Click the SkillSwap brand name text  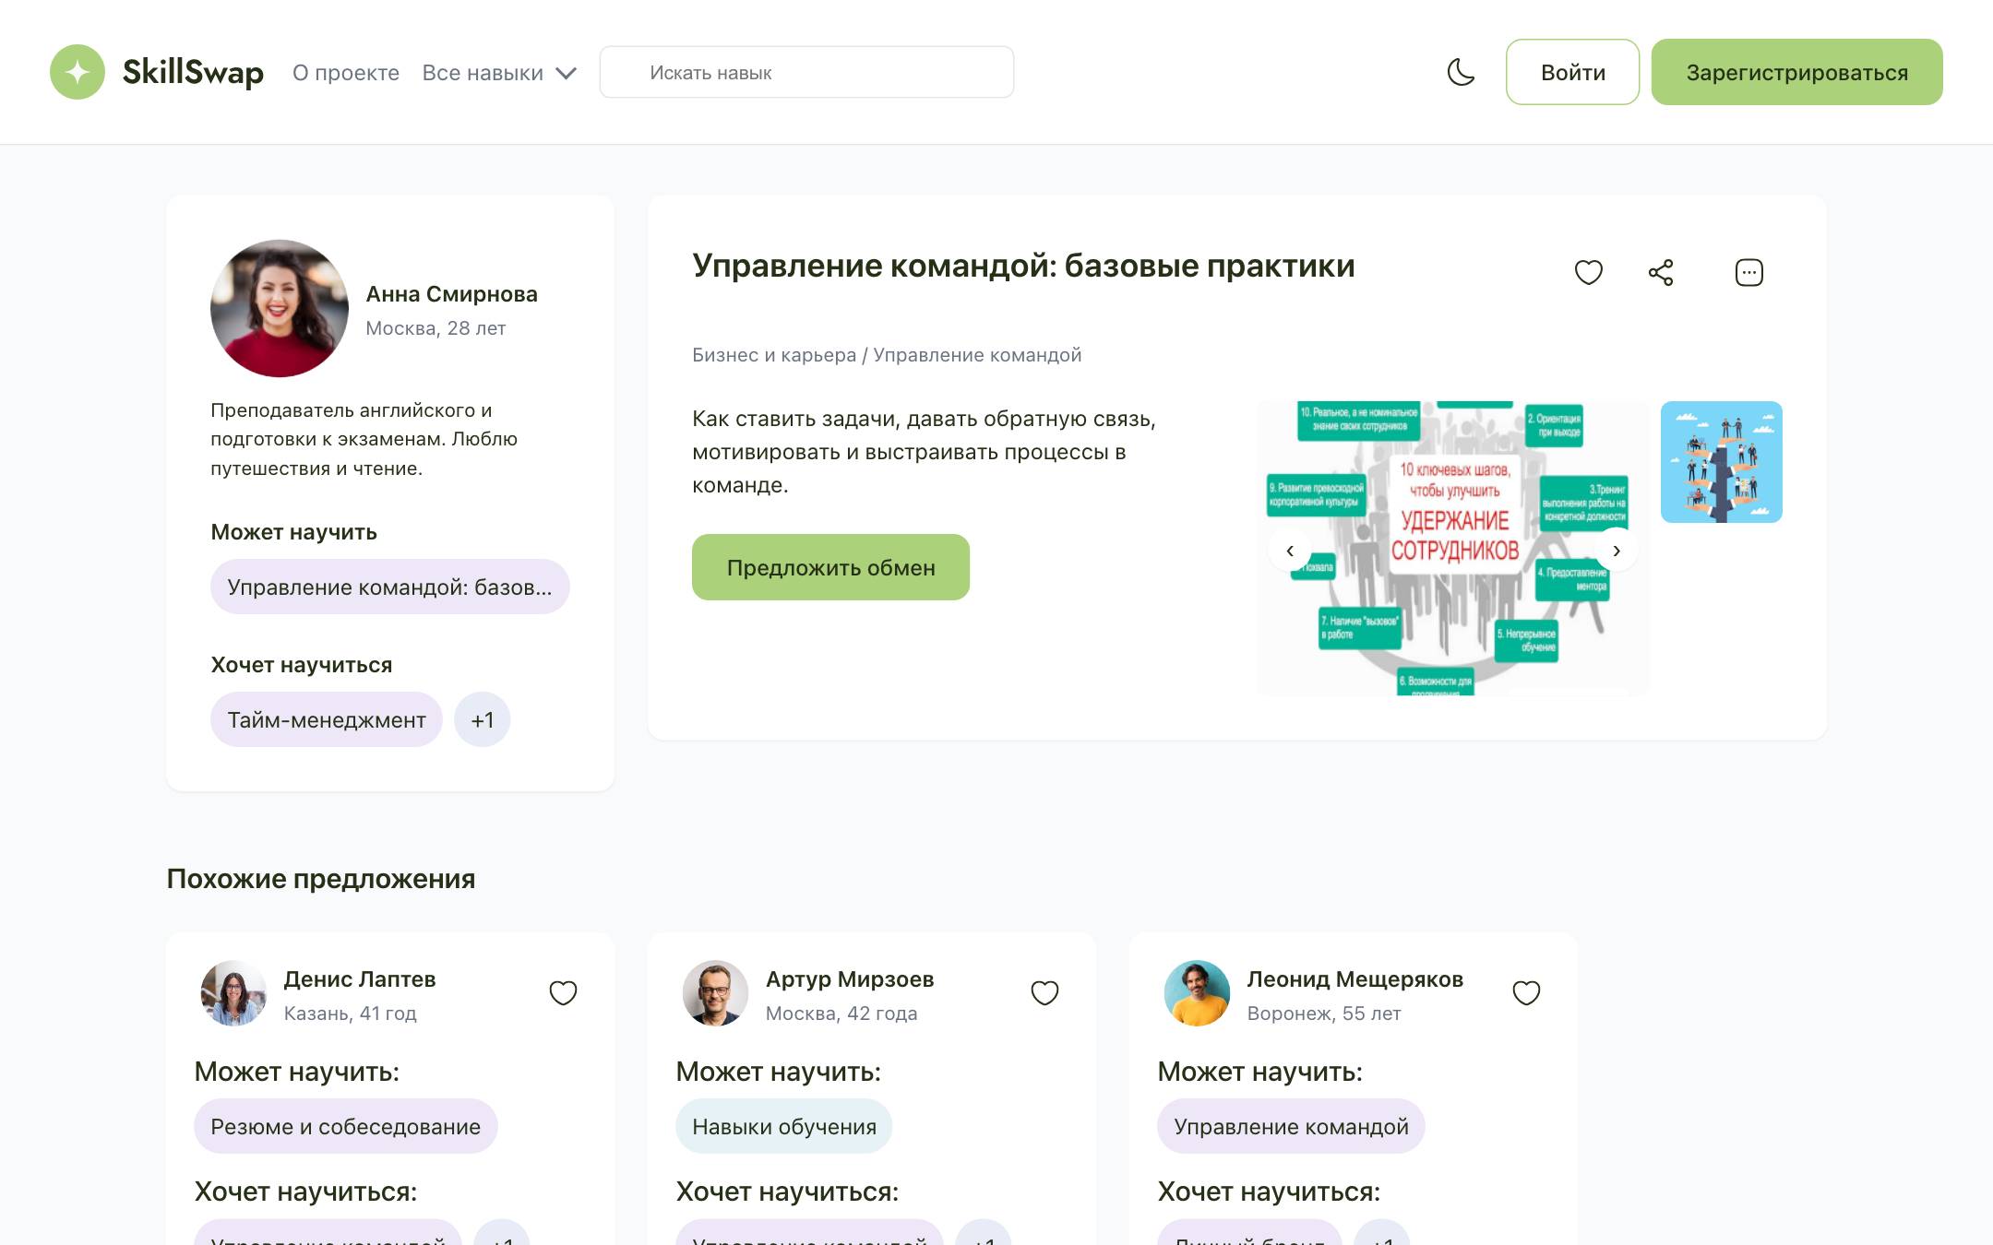[x=193, y=72]
